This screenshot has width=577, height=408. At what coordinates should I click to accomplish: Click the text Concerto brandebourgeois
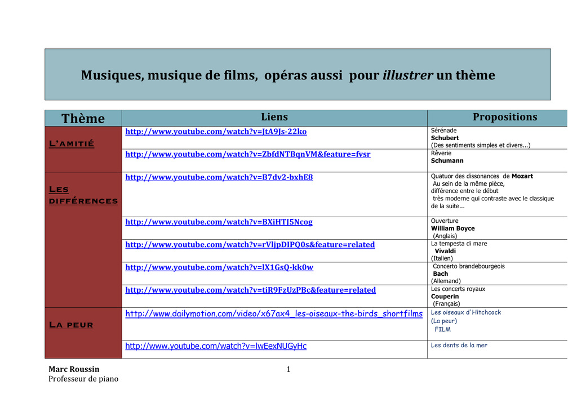pyautogui.click(x=469, y=267)
